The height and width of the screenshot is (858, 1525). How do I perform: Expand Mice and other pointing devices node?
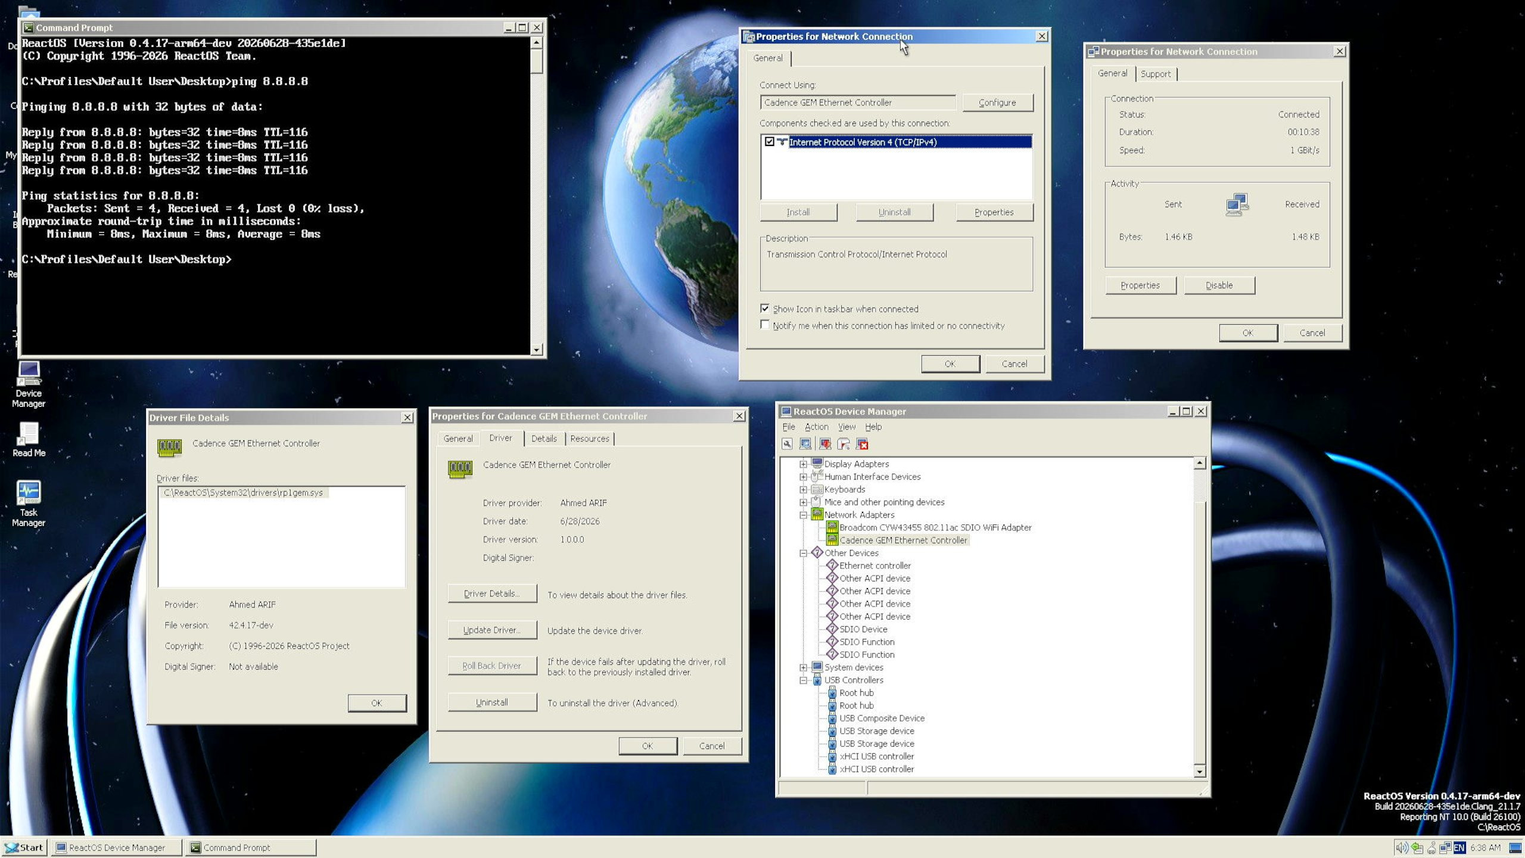pyautogui.click(x=803, y=502)
